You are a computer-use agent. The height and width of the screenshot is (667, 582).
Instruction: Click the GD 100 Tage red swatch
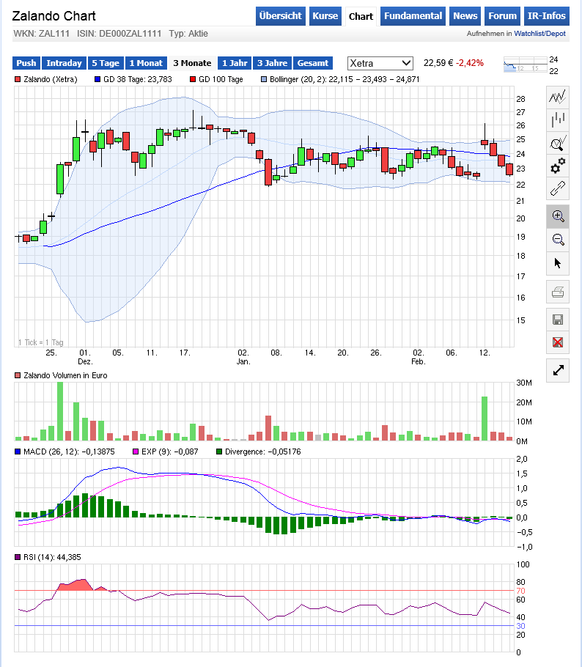pyautogui.click(x=193, y=79)
